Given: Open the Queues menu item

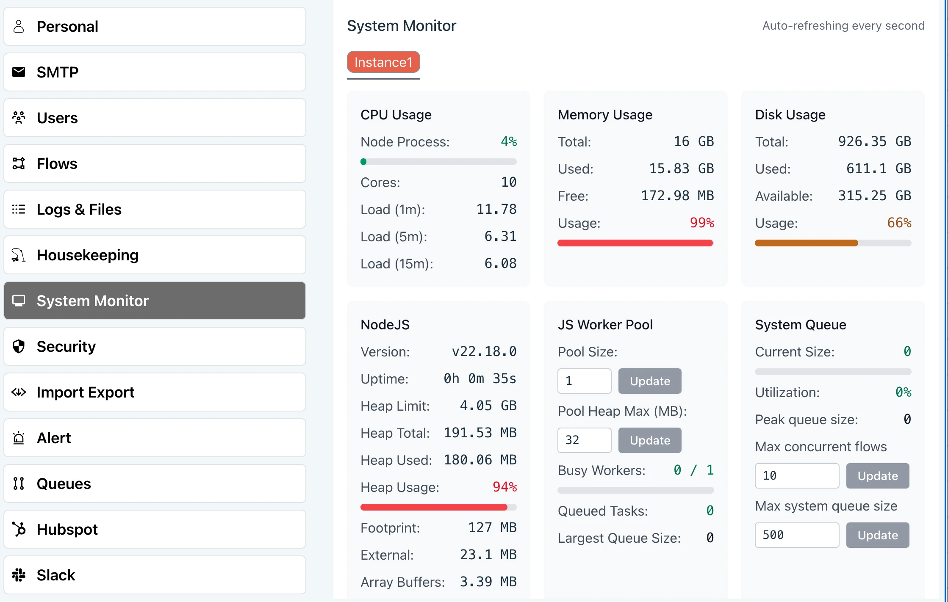Looking at the screenshot, I should (155, 483).
